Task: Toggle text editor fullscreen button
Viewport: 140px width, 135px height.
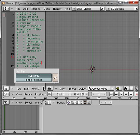Action: 44,89
